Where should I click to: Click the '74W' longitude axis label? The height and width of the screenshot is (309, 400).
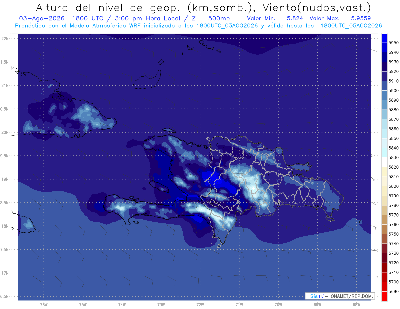pyautogui.click(x=122, y=304)
